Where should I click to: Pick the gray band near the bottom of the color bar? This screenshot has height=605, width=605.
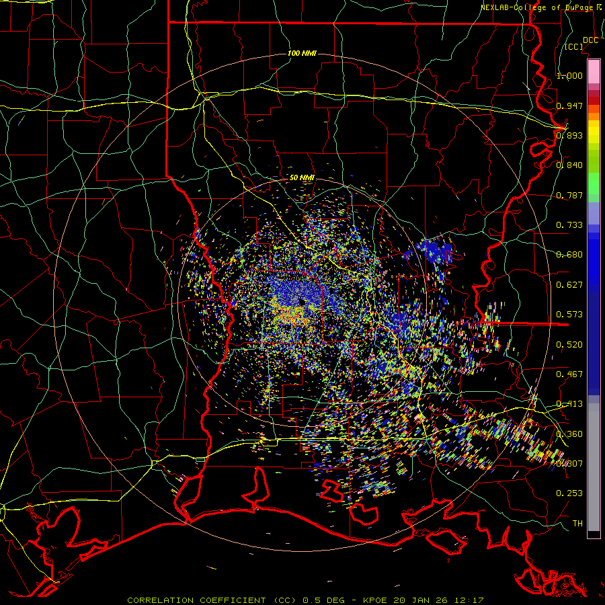tap(594, 467)
